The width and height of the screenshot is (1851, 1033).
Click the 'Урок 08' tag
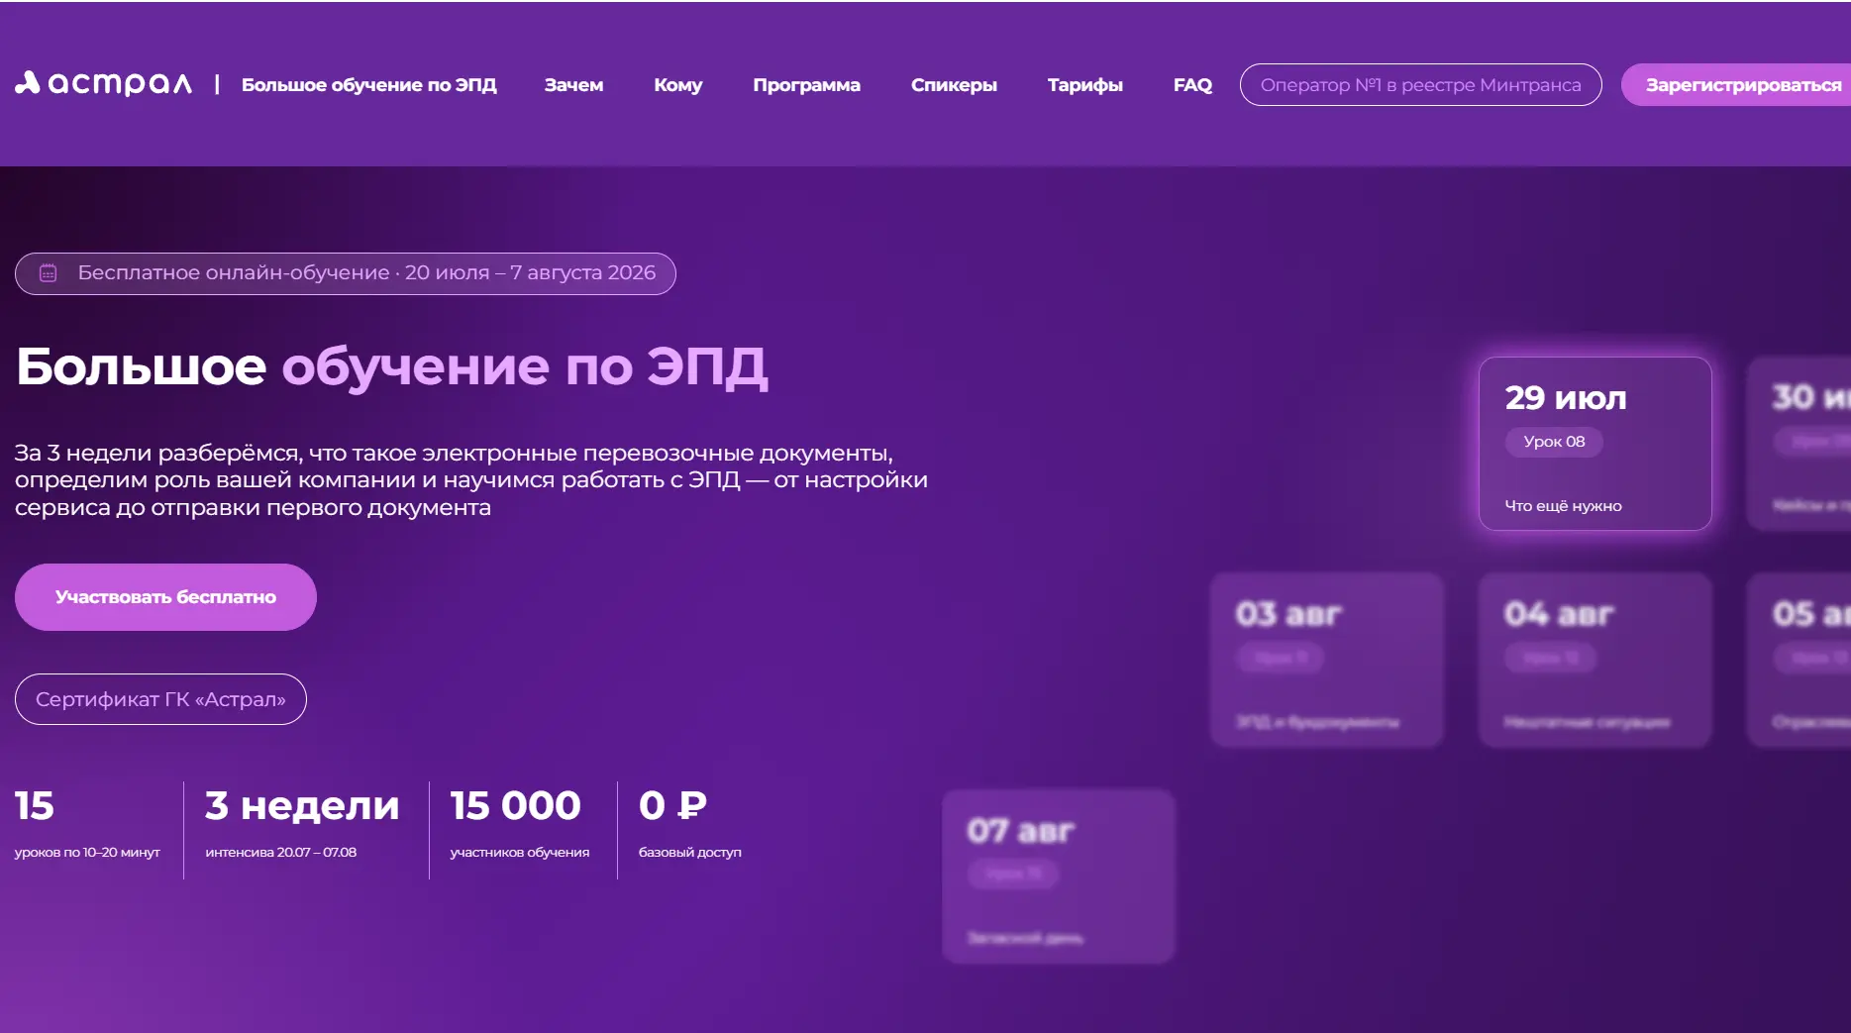[1554, 442]
